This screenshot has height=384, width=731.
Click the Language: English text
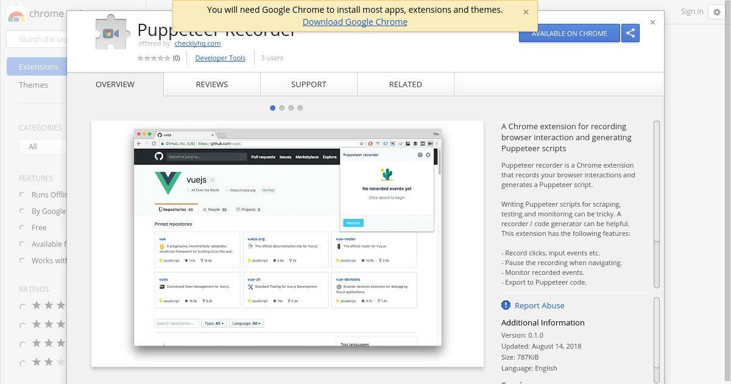(529, 368)
